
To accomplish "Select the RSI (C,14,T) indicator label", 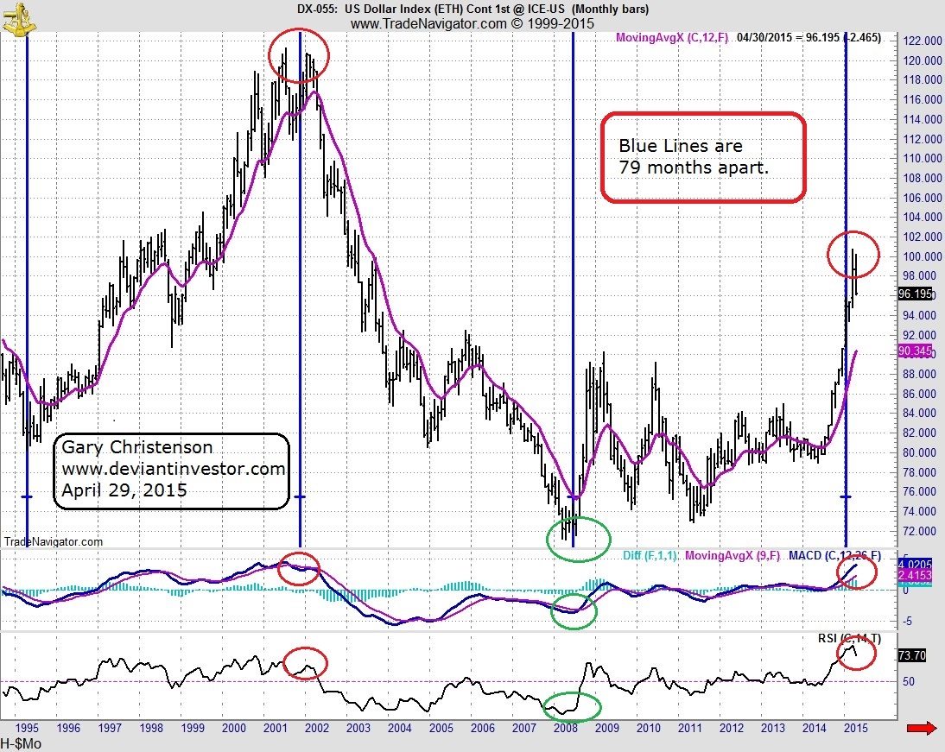I will 849,638.
